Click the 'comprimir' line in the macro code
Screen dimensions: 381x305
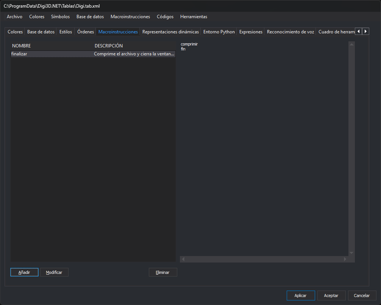tap(189, 44)
